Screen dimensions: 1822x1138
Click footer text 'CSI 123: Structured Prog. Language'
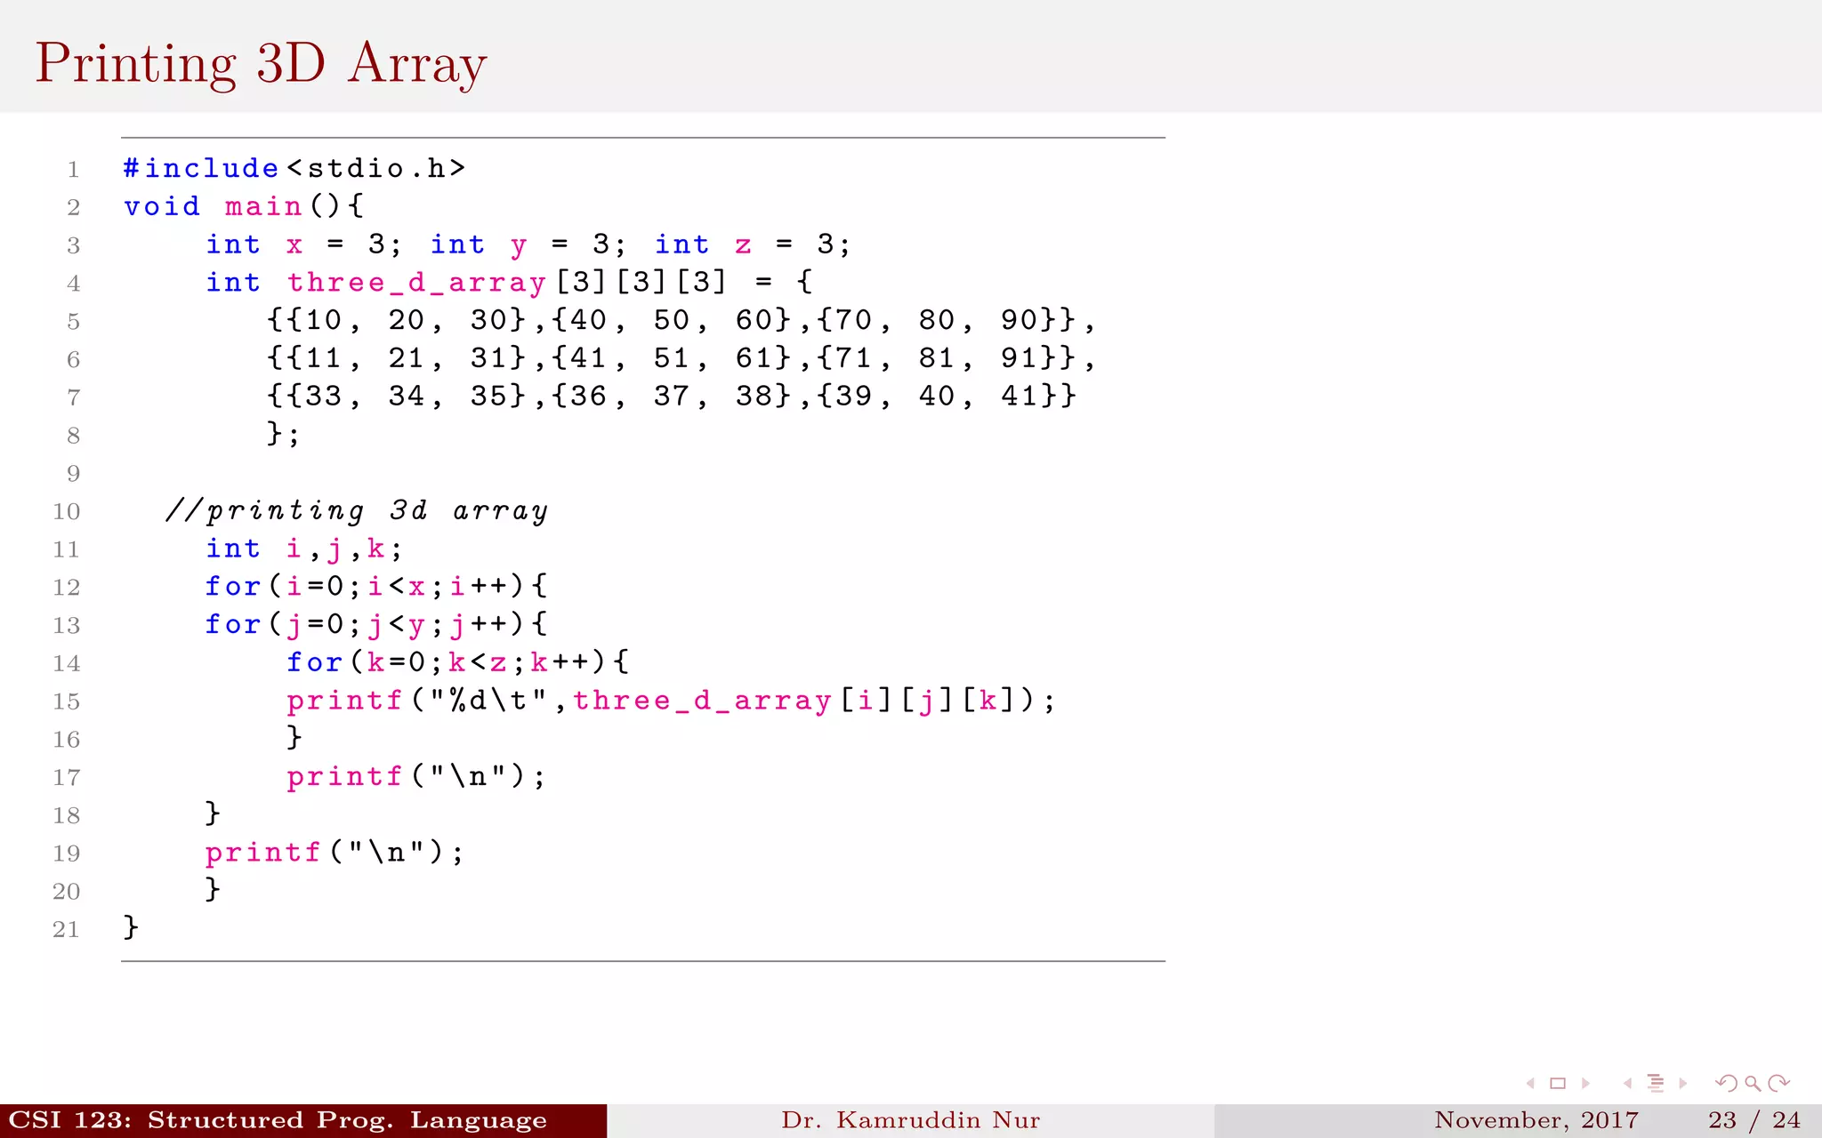(x=278, y=1120)
